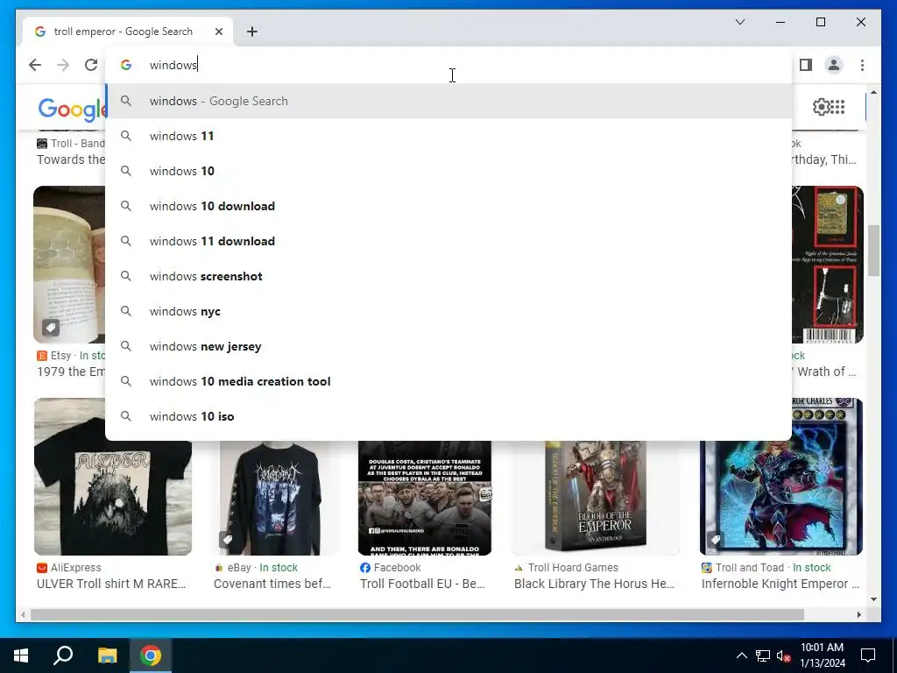Open the tab search chevron in the title bar
Viewport: 897px width, 673px height.
point(739,22)
